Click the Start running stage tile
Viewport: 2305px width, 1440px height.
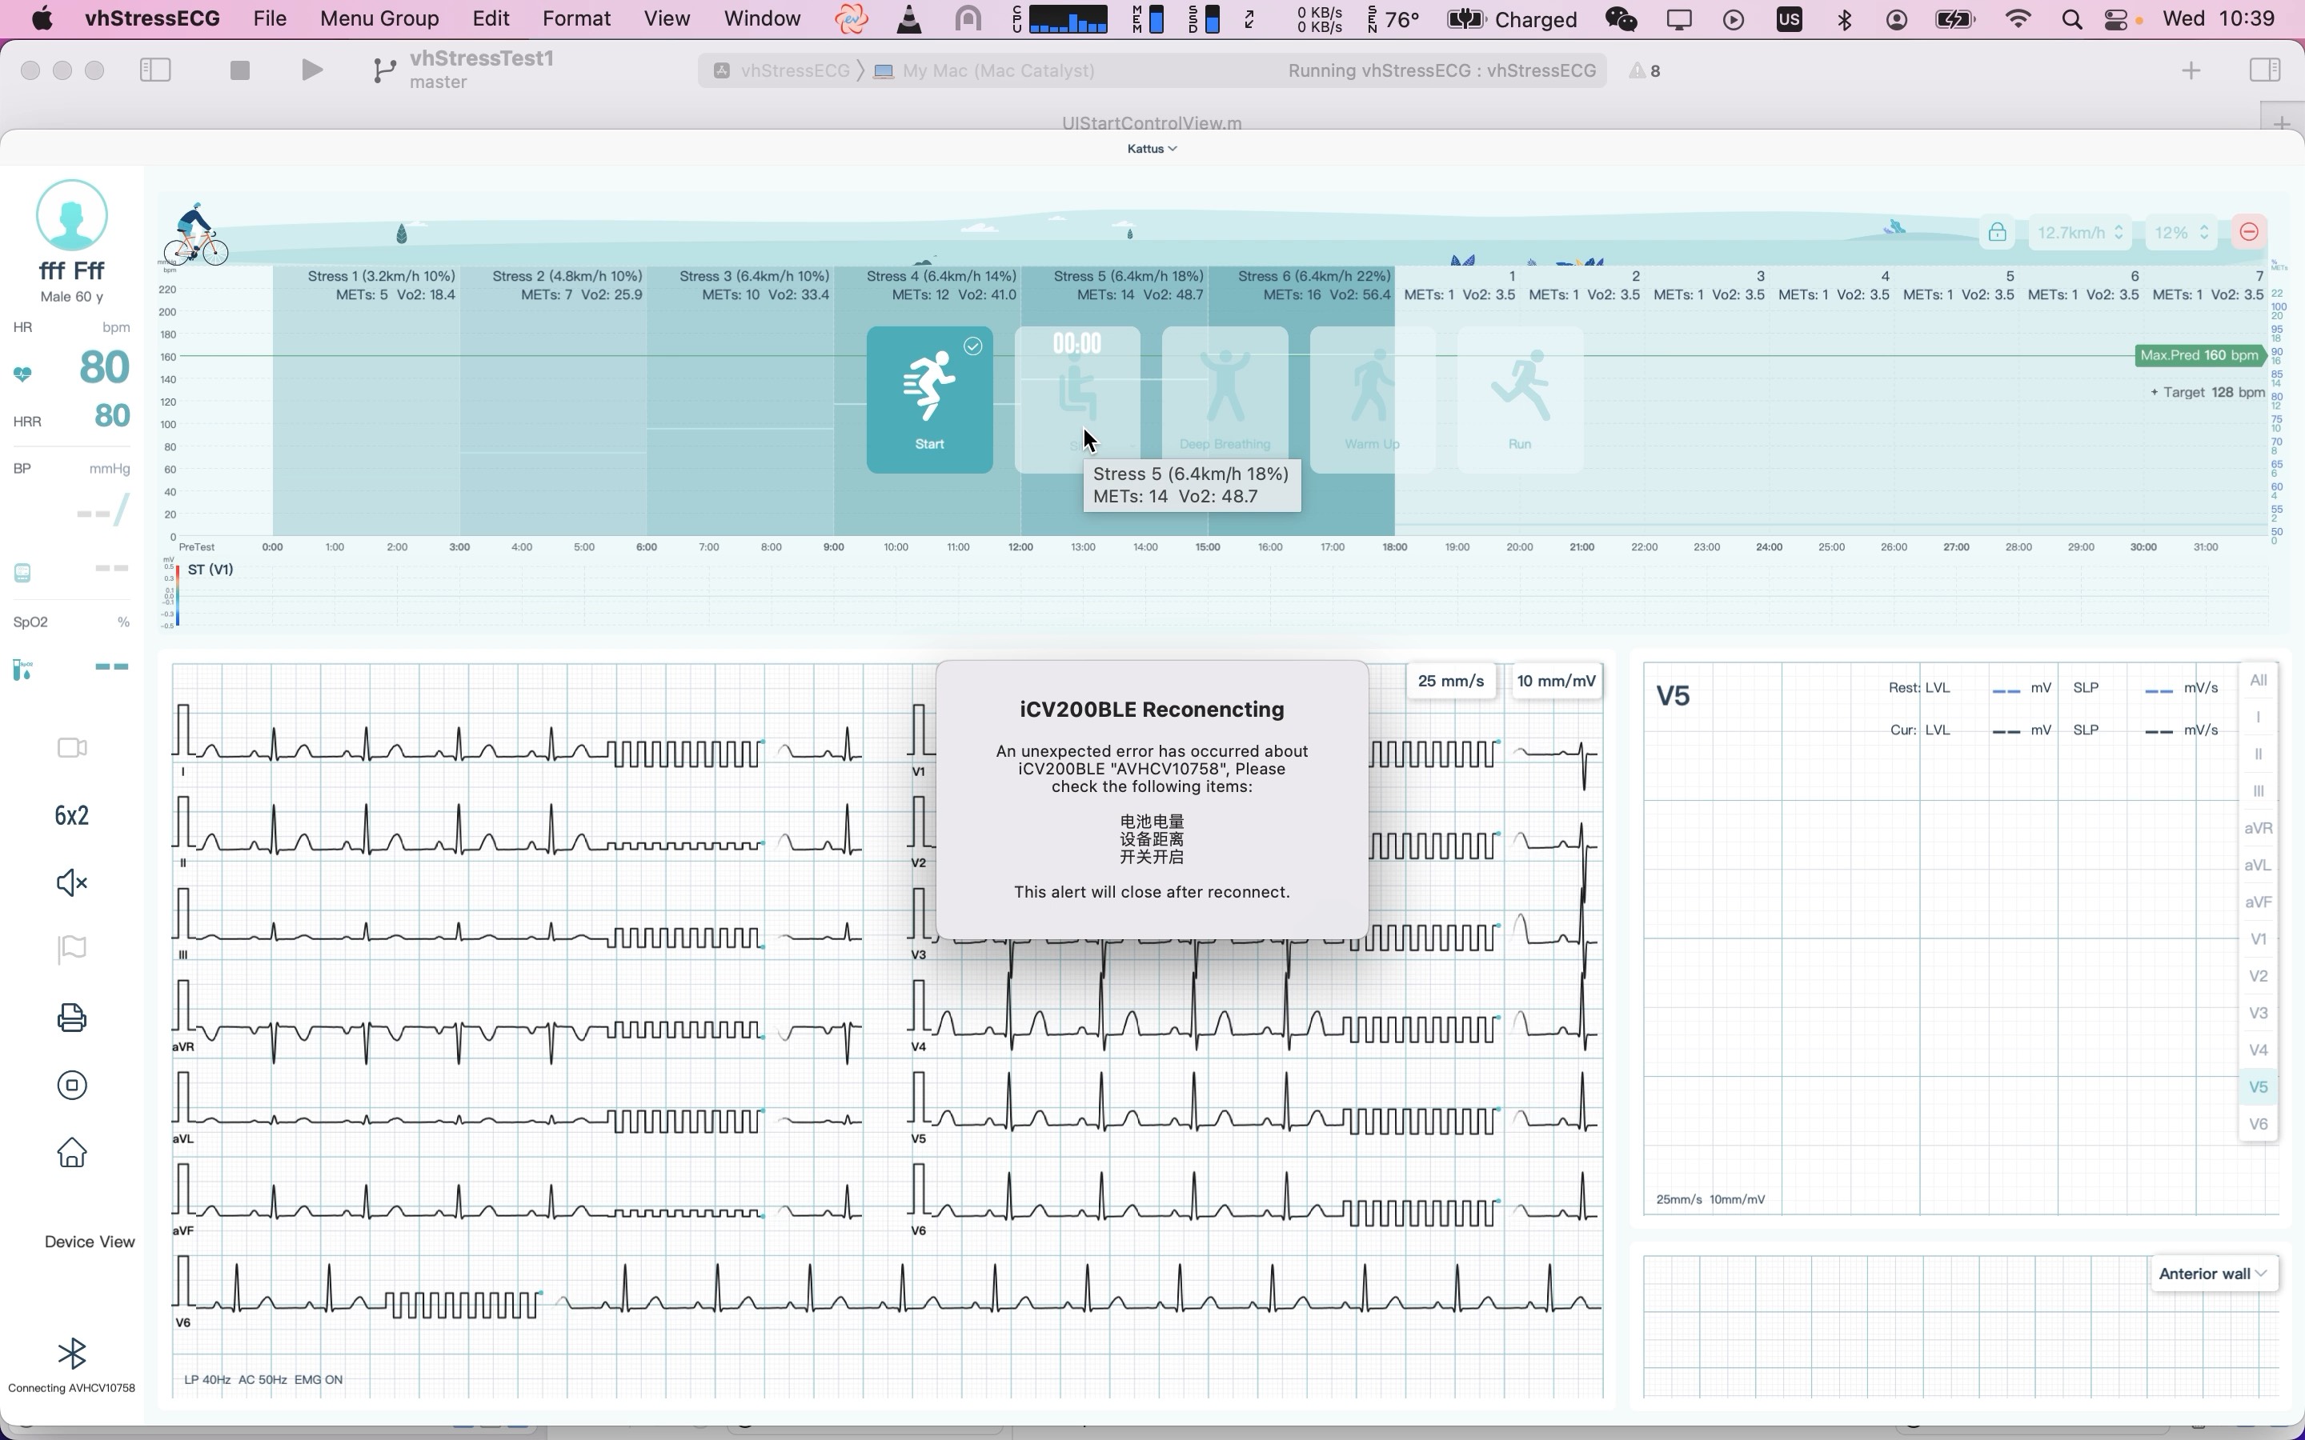click(x=930, y=400)
